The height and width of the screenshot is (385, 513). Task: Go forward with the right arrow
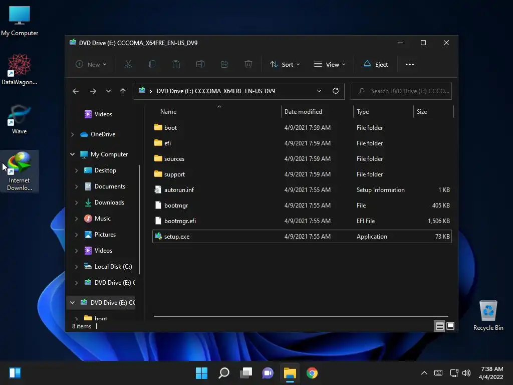[93, 91]
